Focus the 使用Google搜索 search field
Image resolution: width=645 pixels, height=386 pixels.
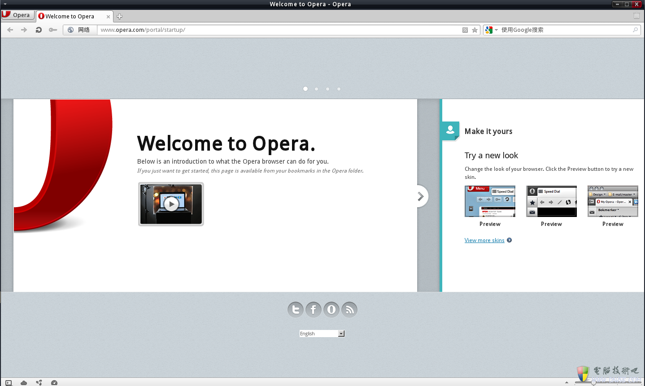565,30
